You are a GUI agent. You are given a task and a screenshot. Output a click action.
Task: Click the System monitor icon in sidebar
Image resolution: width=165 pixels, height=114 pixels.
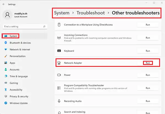pos(6,36)
